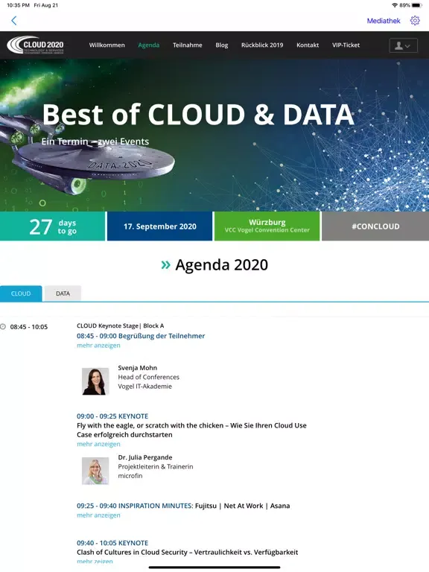Image resolution: width=429 pixels, height=572 pixels.
Task: Click the 09:00 - 09:25 KEYNOTE heading
Action: pos(112,416)
